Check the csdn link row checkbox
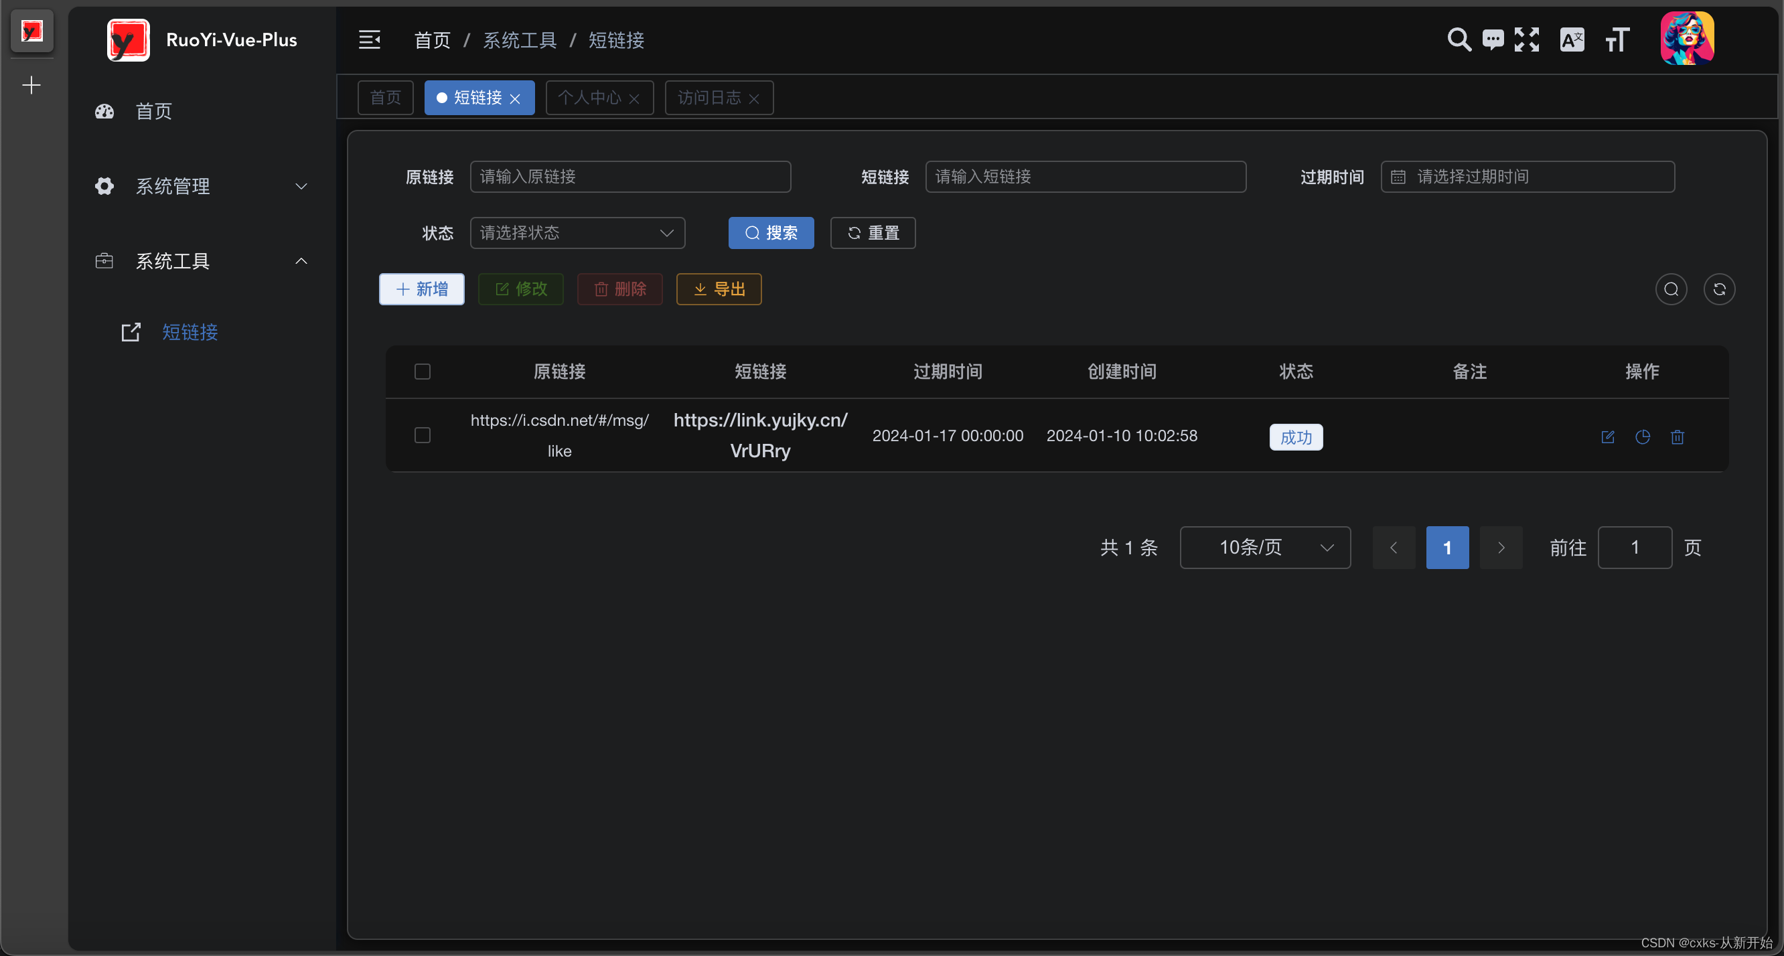Screen dimensions: 1784x956 pos(422,435)
